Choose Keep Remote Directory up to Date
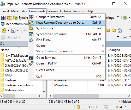Screen dimensions: 131x110 [x=67, y=23]
